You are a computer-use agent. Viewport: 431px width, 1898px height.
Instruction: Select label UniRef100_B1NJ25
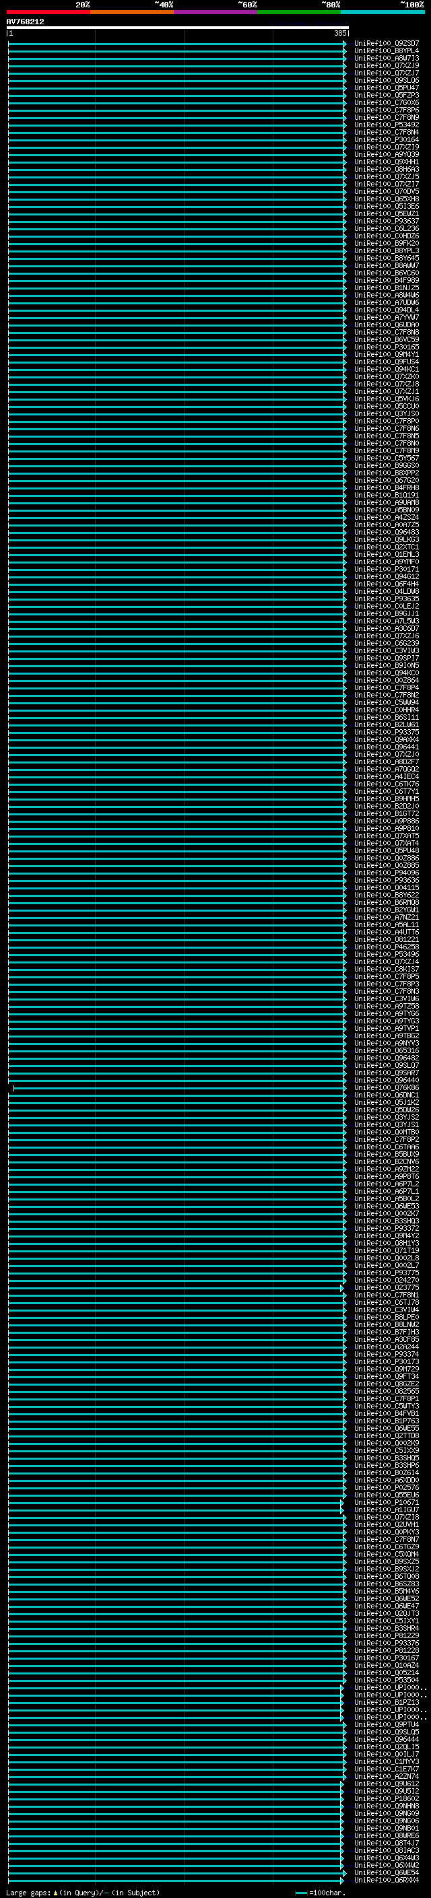pos(386,287)
